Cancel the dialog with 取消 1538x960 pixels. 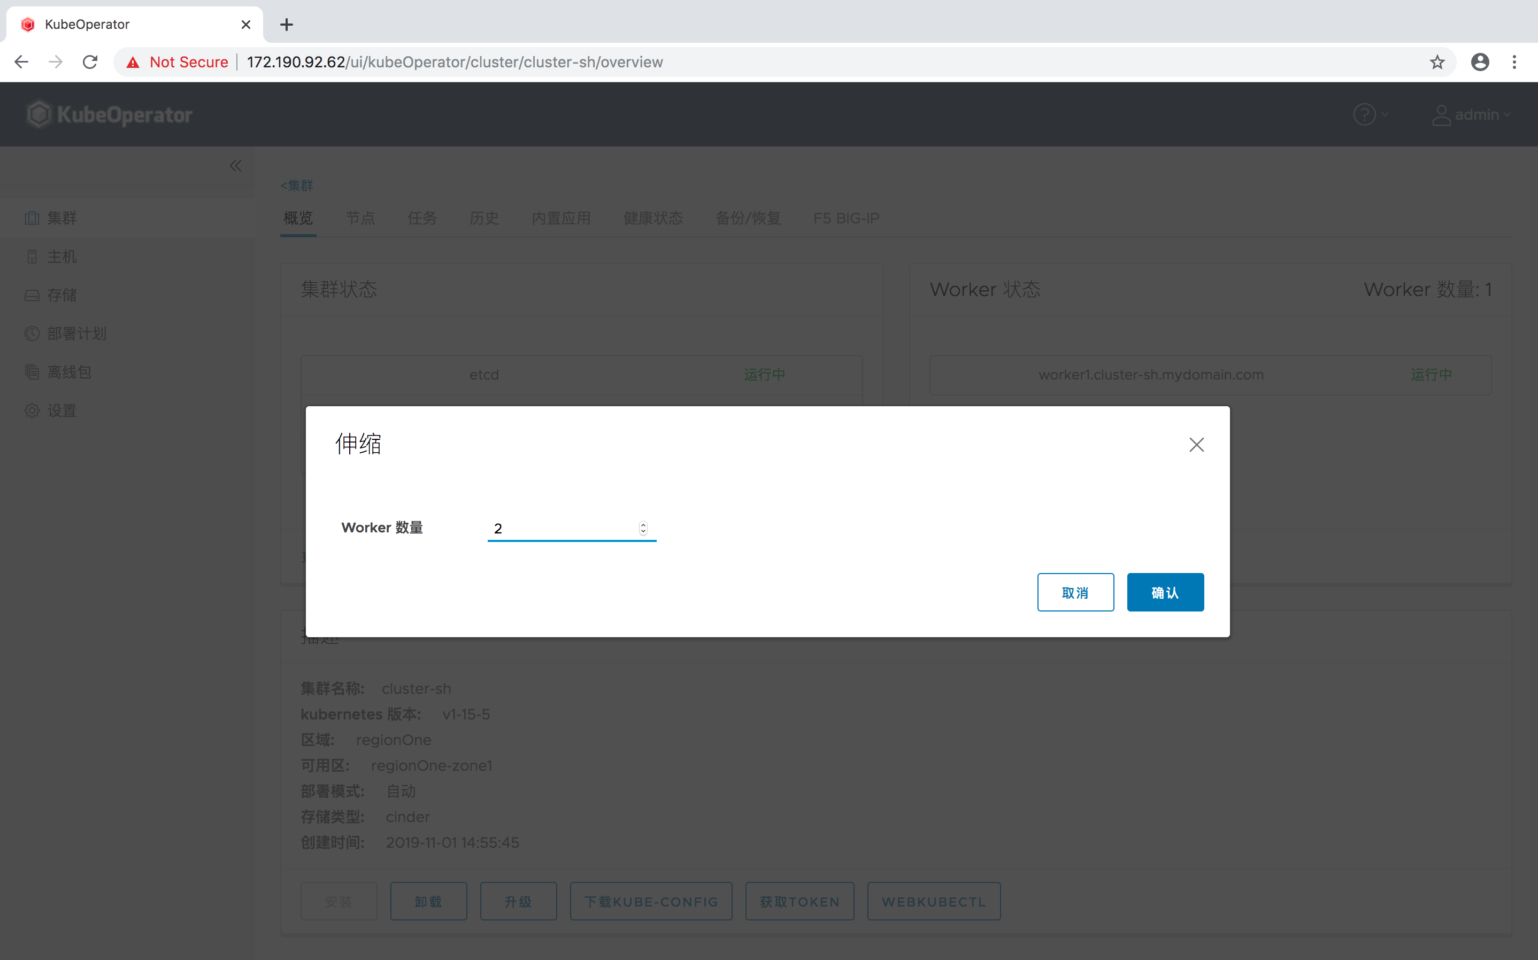pyautogui.click(x=1075, y=592)
